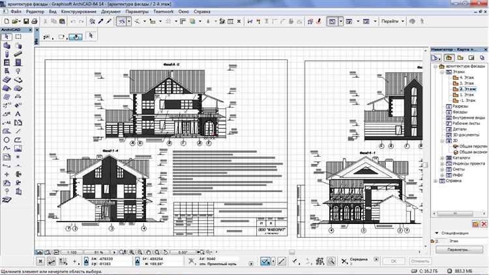
Task: Click the fit in window icon
Action: tap(157, 252)
